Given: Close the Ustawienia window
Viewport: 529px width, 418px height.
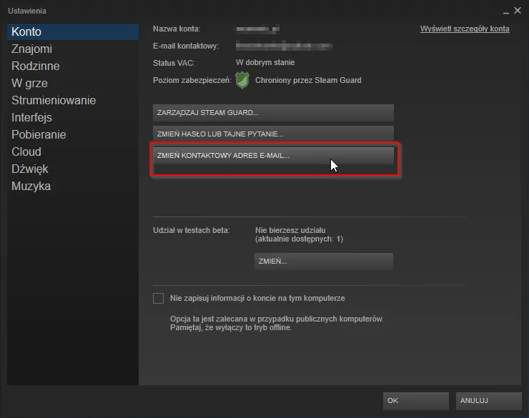Looking at the screenshot, I should [x=518, y=11].
